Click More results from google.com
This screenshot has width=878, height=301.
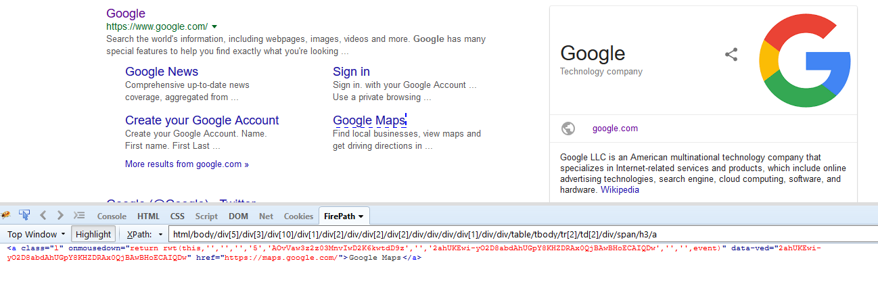(x=187, y=164)
